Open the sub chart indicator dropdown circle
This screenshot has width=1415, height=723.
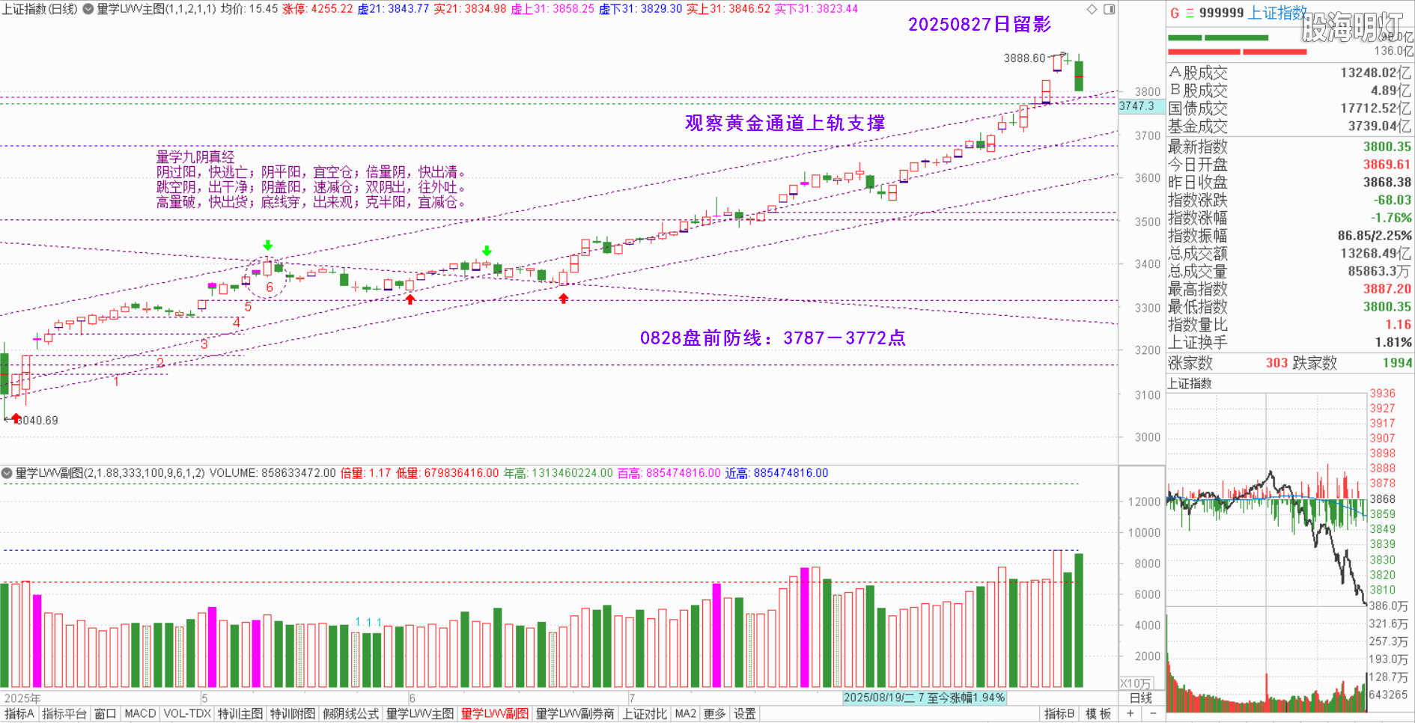[7, 473]
